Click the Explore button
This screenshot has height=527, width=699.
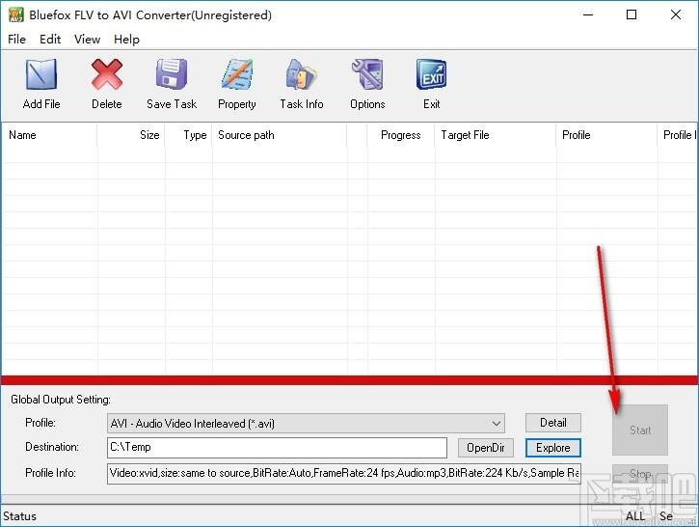(x=553, y=448)
